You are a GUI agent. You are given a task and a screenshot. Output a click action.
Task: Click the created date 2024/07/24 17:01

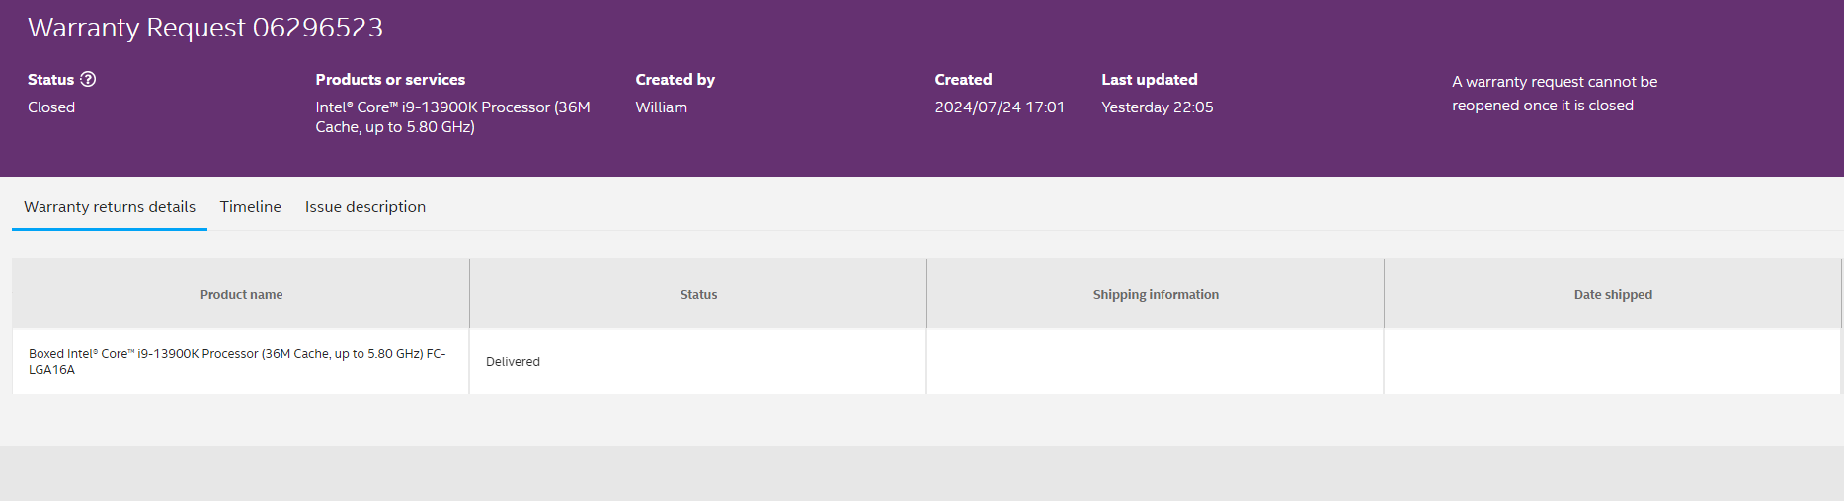click(1000, 107)
